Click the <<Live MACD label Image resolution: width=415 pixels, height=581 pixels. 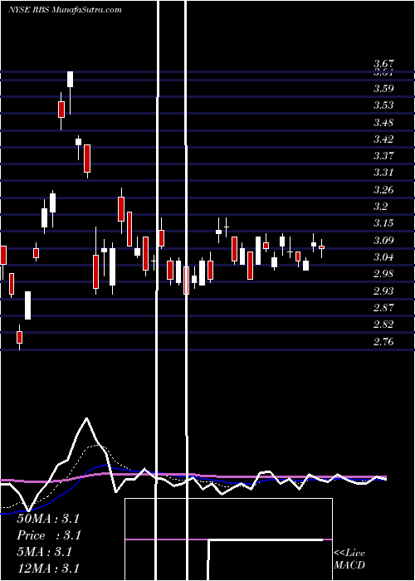349,559
